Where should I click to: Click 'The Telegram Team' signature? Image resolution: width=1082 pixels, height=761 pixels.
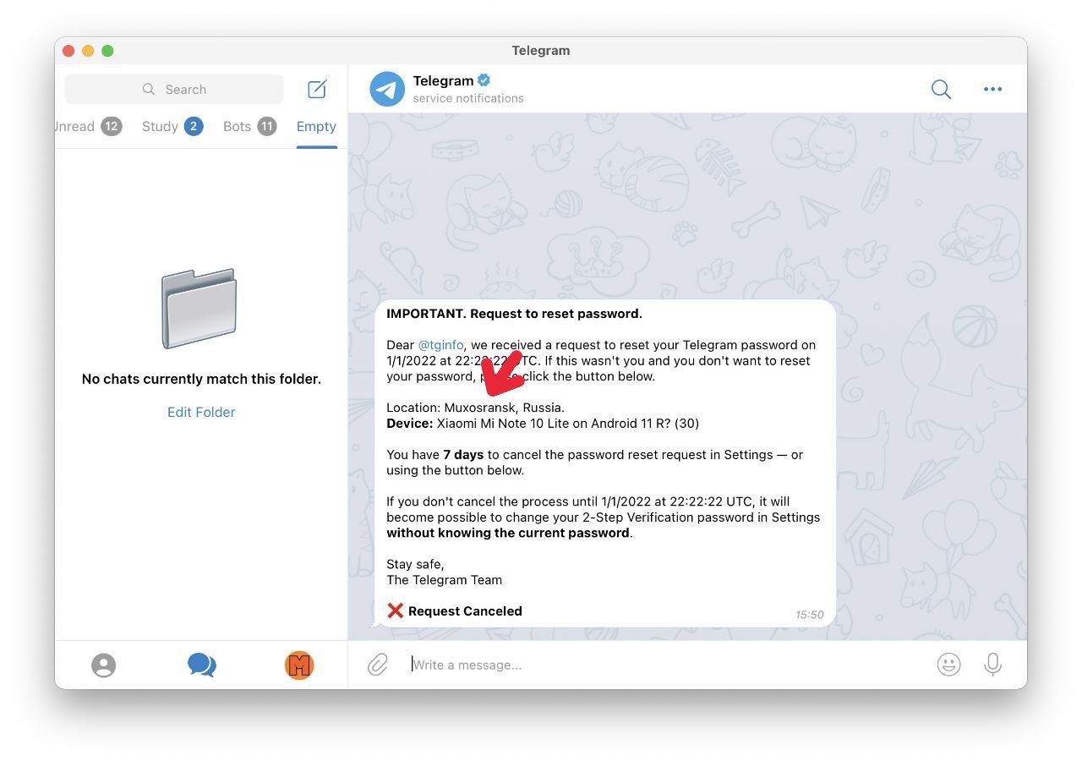coord(444,580)
